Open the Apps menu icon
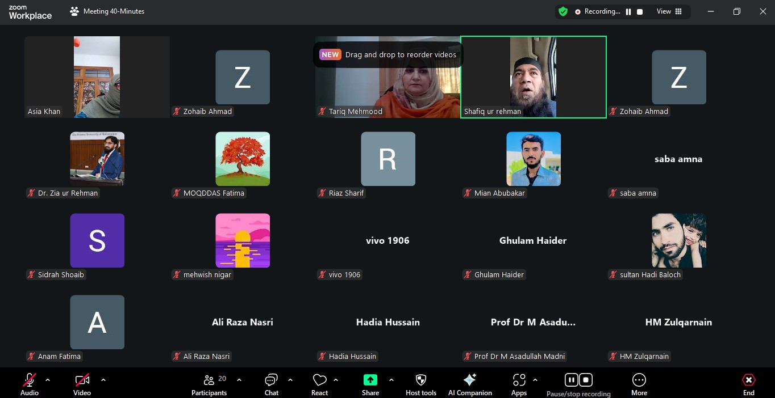The width and height of the screenshot is (775, 398). 519,380
